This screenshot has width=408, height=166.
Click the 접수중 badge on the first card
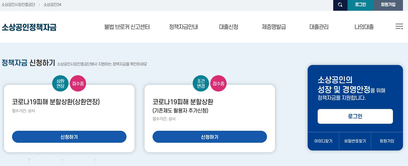click(78, 83)
